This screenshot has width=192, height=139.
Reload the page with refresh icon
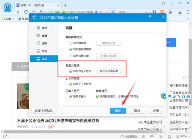26,12
